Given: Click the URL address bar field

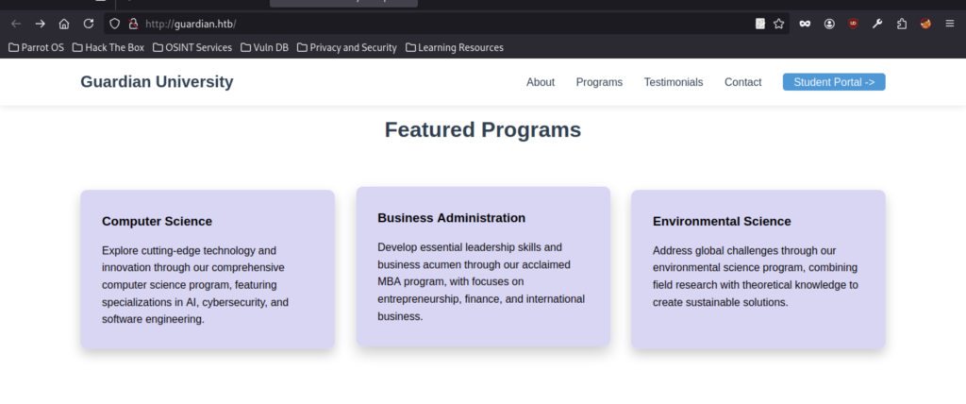Looking at the screenshot, I should [425, 24].
